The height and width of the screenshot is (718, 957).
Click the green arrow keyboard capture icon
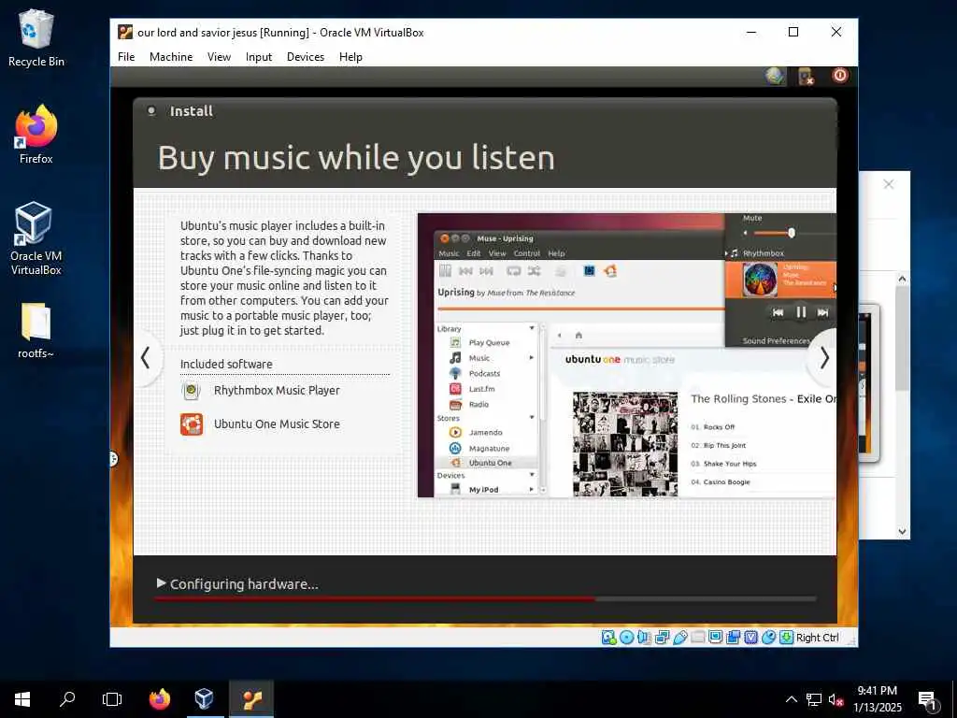[786, 638]
